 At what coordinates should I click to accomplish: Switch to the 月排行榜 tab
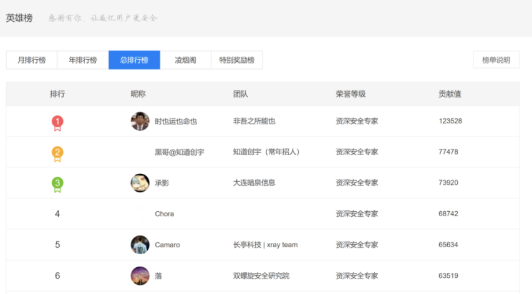point(32,60)
